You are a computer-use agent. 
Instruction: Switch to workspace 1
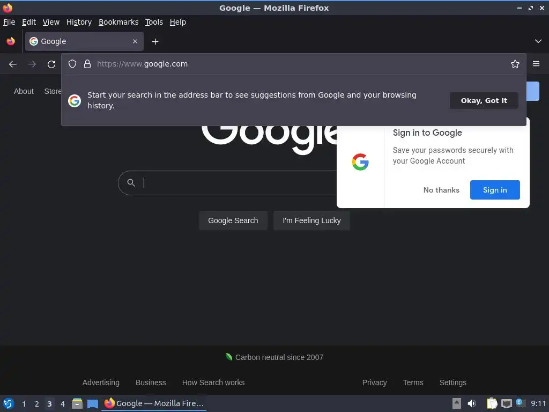pyautogui.click(x=24, y=403)
